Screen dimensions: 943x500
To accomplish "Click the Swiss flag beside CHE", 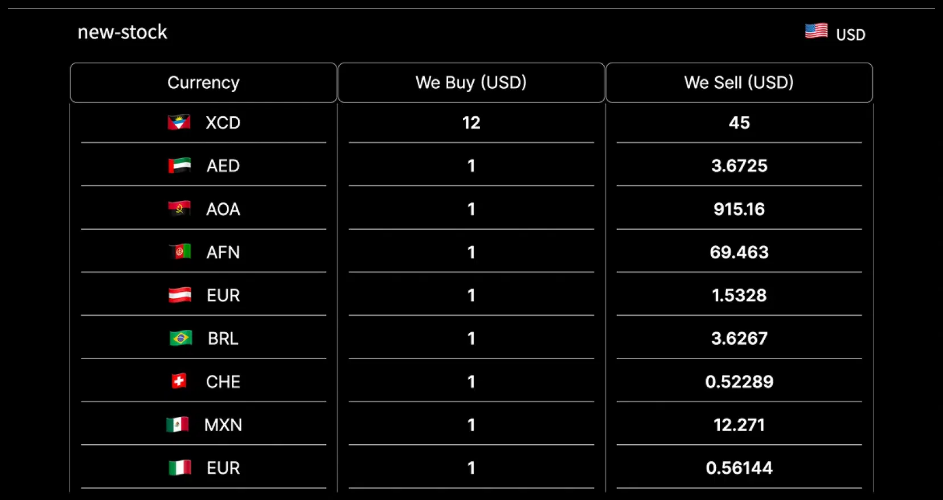I will (179, 381).
